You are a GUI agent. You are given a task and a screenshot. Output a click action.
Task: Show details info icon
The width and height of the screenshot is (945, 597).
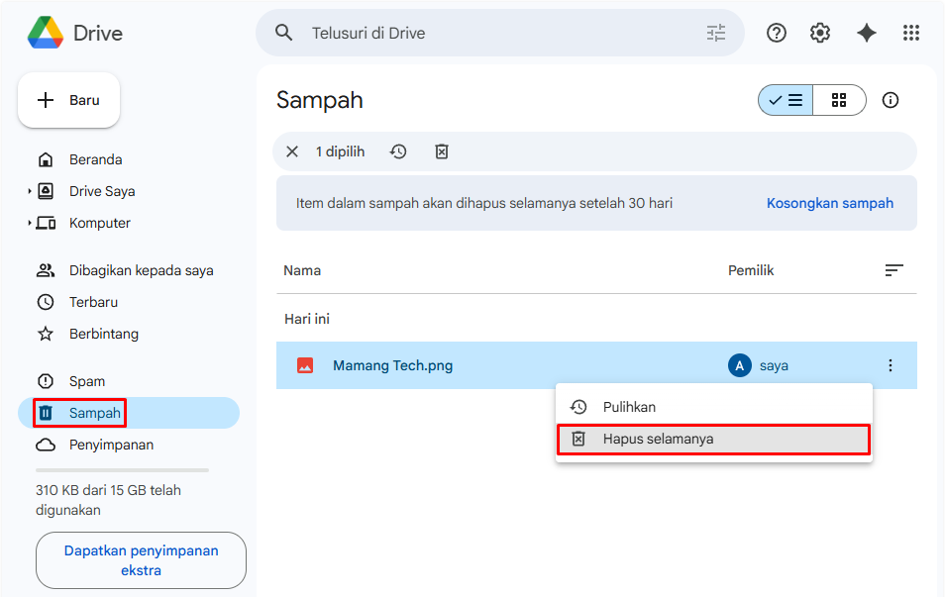click(x=891, y=100)
